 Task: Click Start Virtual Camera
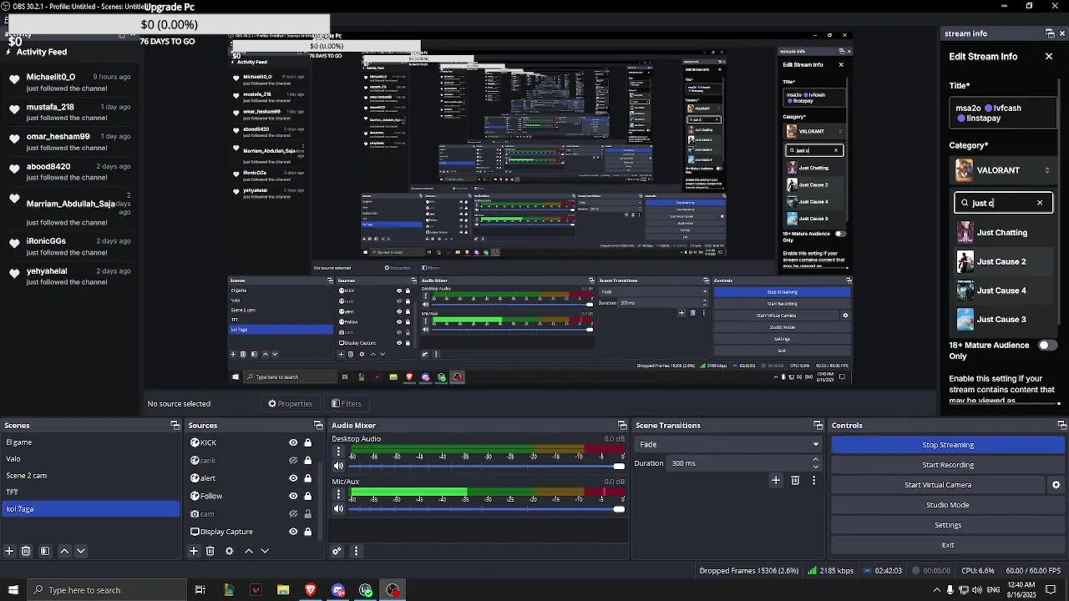[x=938, y=485]
